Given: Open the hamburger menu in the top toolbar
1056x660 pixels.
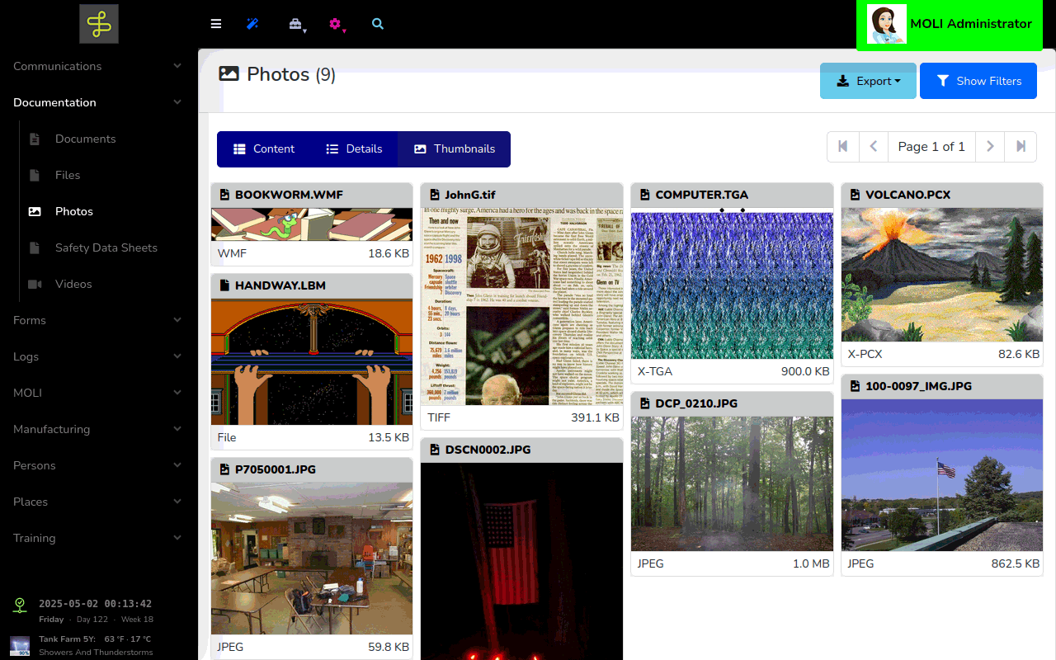Looking at the screenshot, I should [215, 24].
